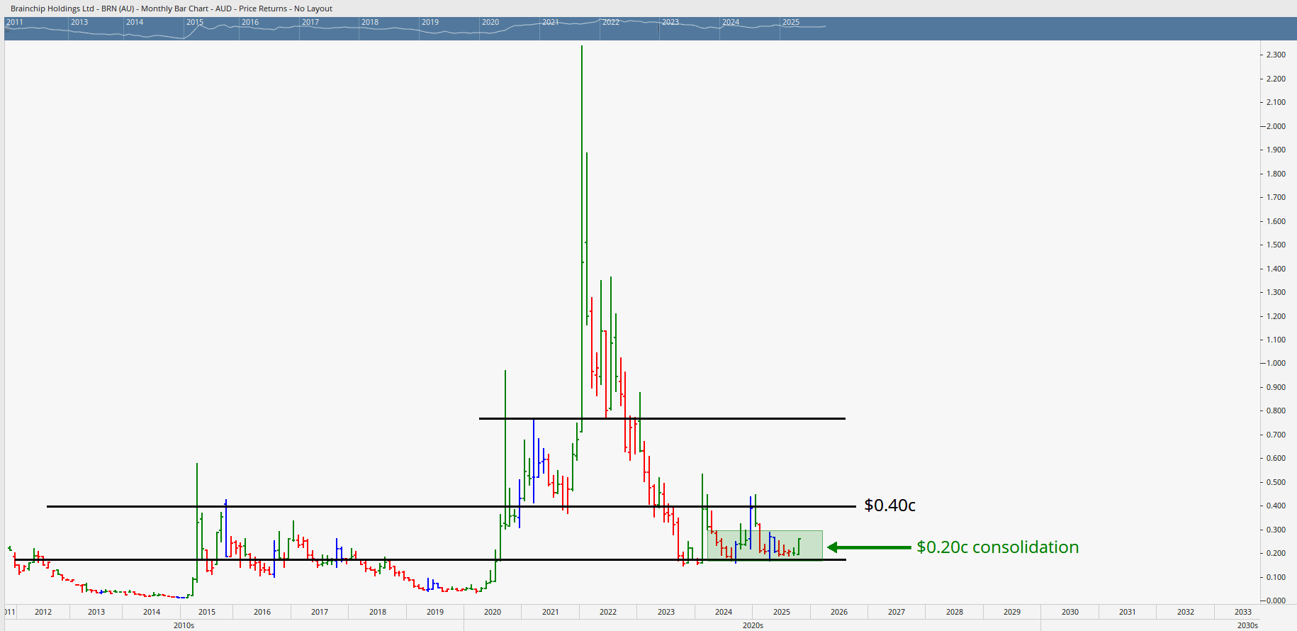This screenshot has height=631, width=1297.
Task: Click the 0.000 value on the price axis
Action: click(x=1276, y=601)
